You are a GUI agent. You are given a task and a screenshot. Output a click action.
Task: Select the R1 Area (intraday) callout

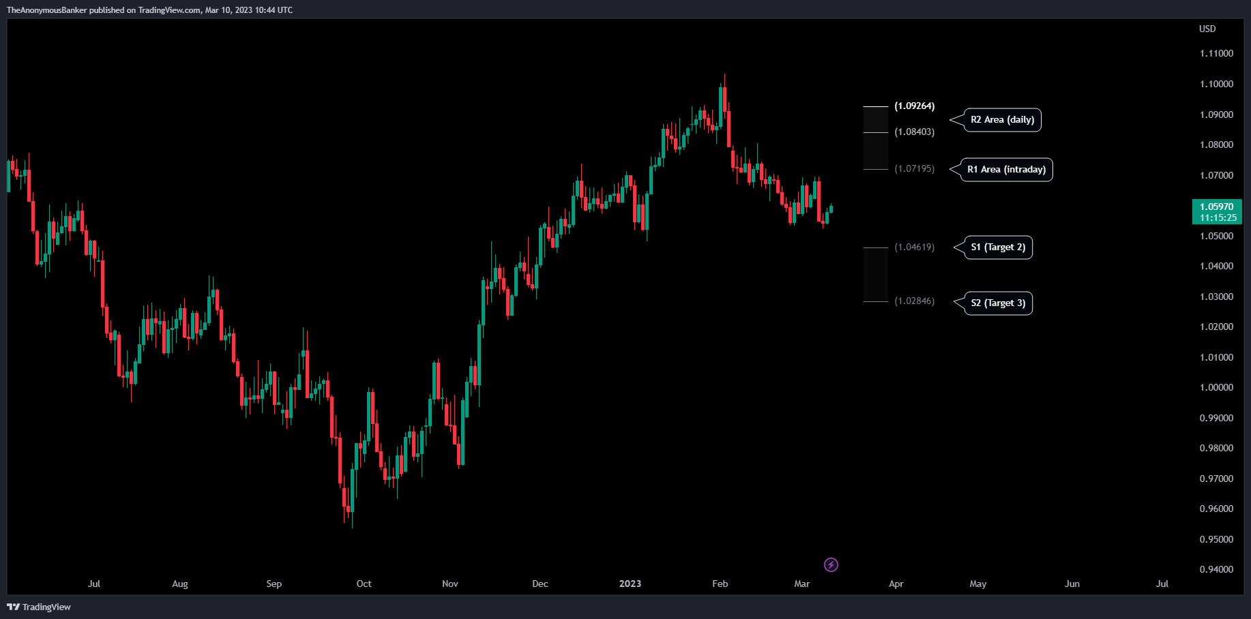coord(1006,170)
